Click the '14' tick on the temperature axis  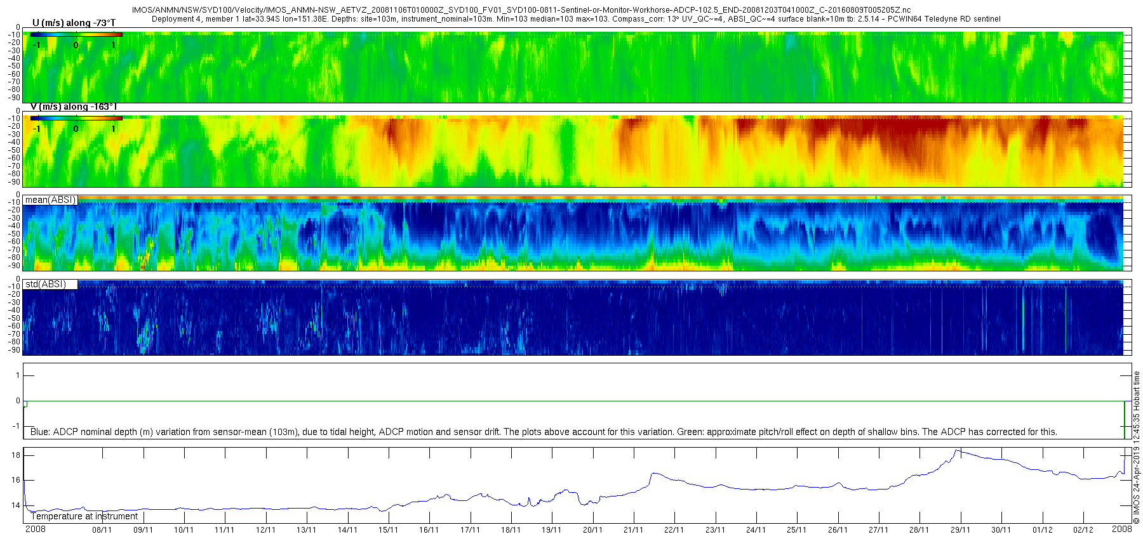pyautogui.click(x=16, y=505)
